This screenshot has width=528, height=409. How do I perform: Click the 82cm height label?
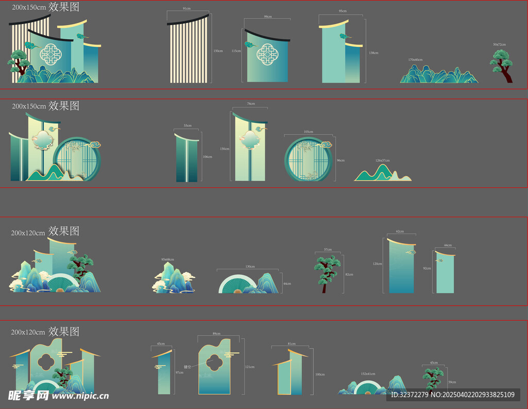(349, 274)
